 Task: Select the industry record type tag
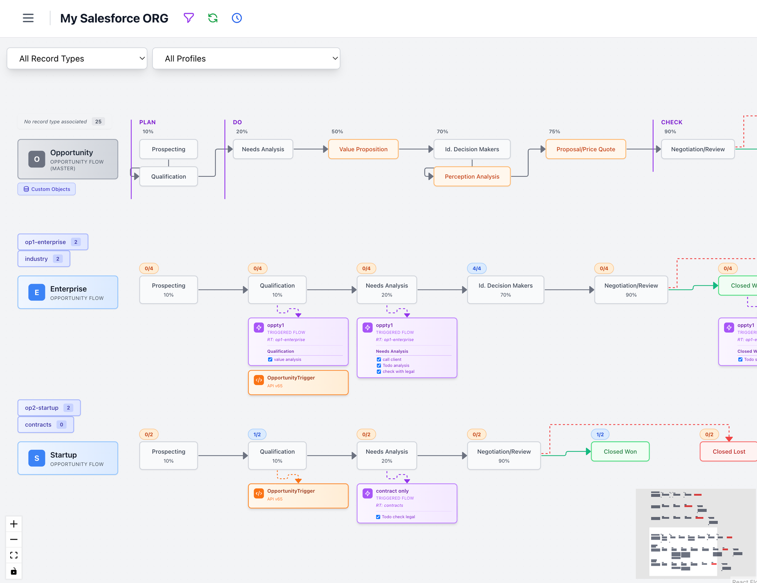[44, 259]
